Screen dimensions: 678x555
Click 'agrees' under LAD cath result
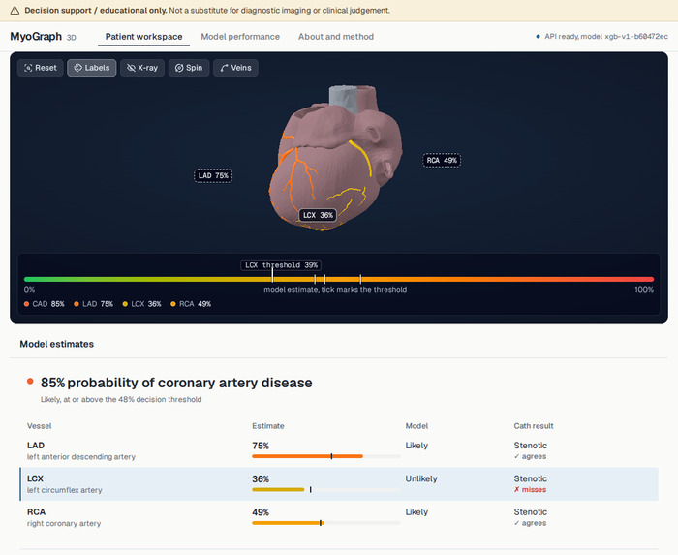(x=530, y=456)
